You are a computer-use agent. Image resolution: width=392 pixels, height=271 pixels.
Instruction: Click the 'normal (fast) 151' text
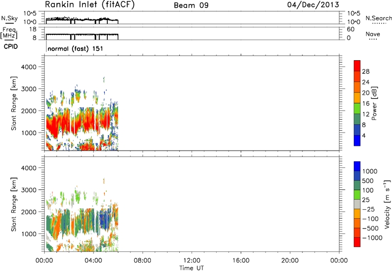click(75, 48)
